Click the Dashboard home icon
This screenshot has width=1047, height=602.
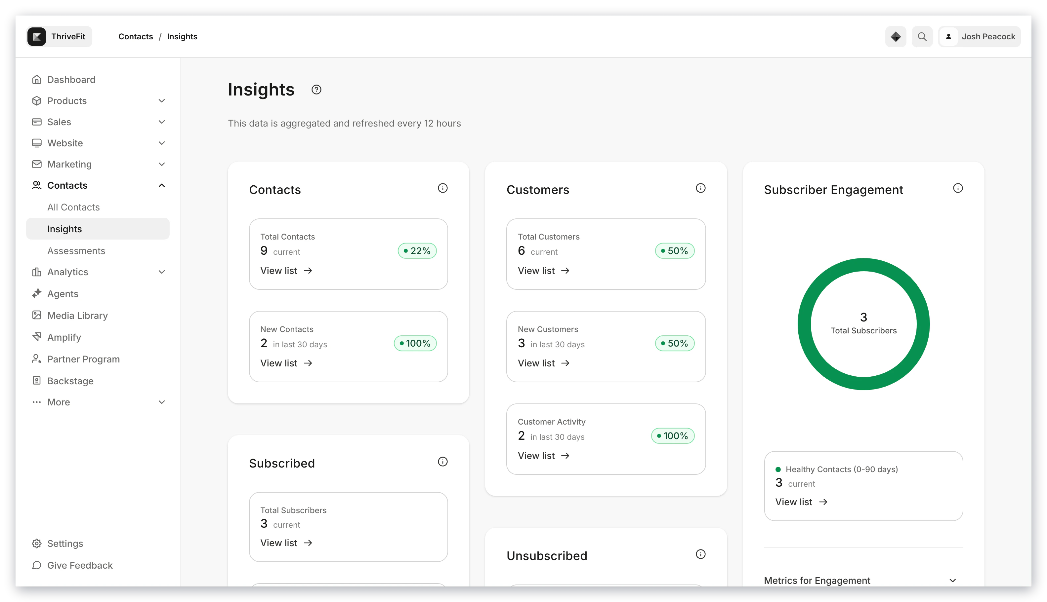click(x=36, y=79)
